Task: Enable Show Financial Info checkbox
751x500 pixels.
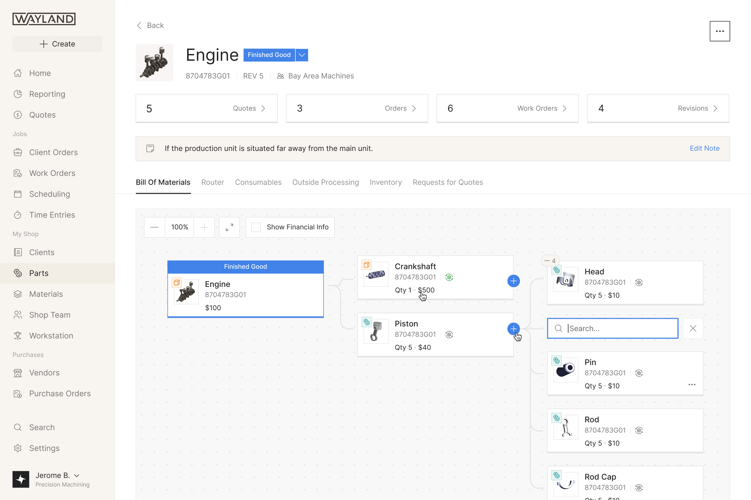Action: click(256, 227)
